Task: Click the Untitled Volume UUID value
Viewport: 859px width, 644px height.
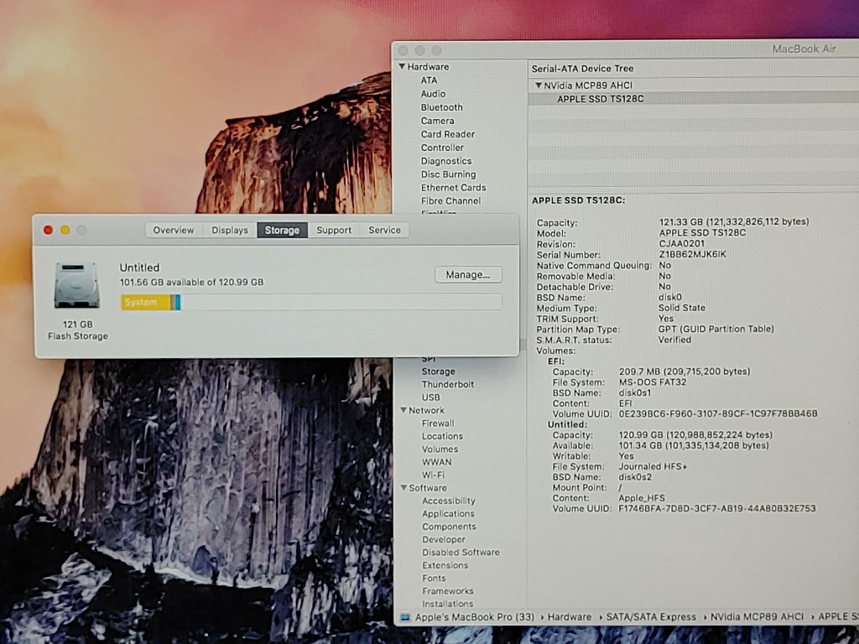Action: click(717, 508)
